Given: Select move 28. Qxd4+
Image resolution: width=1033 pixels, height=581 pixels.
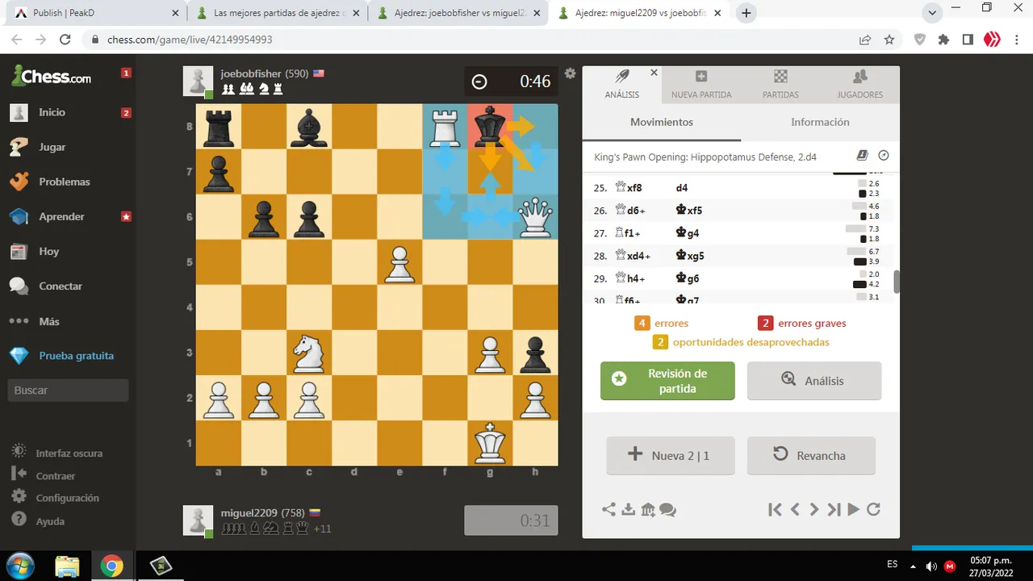Looking at the screenshot, I should tap(633, 256).
